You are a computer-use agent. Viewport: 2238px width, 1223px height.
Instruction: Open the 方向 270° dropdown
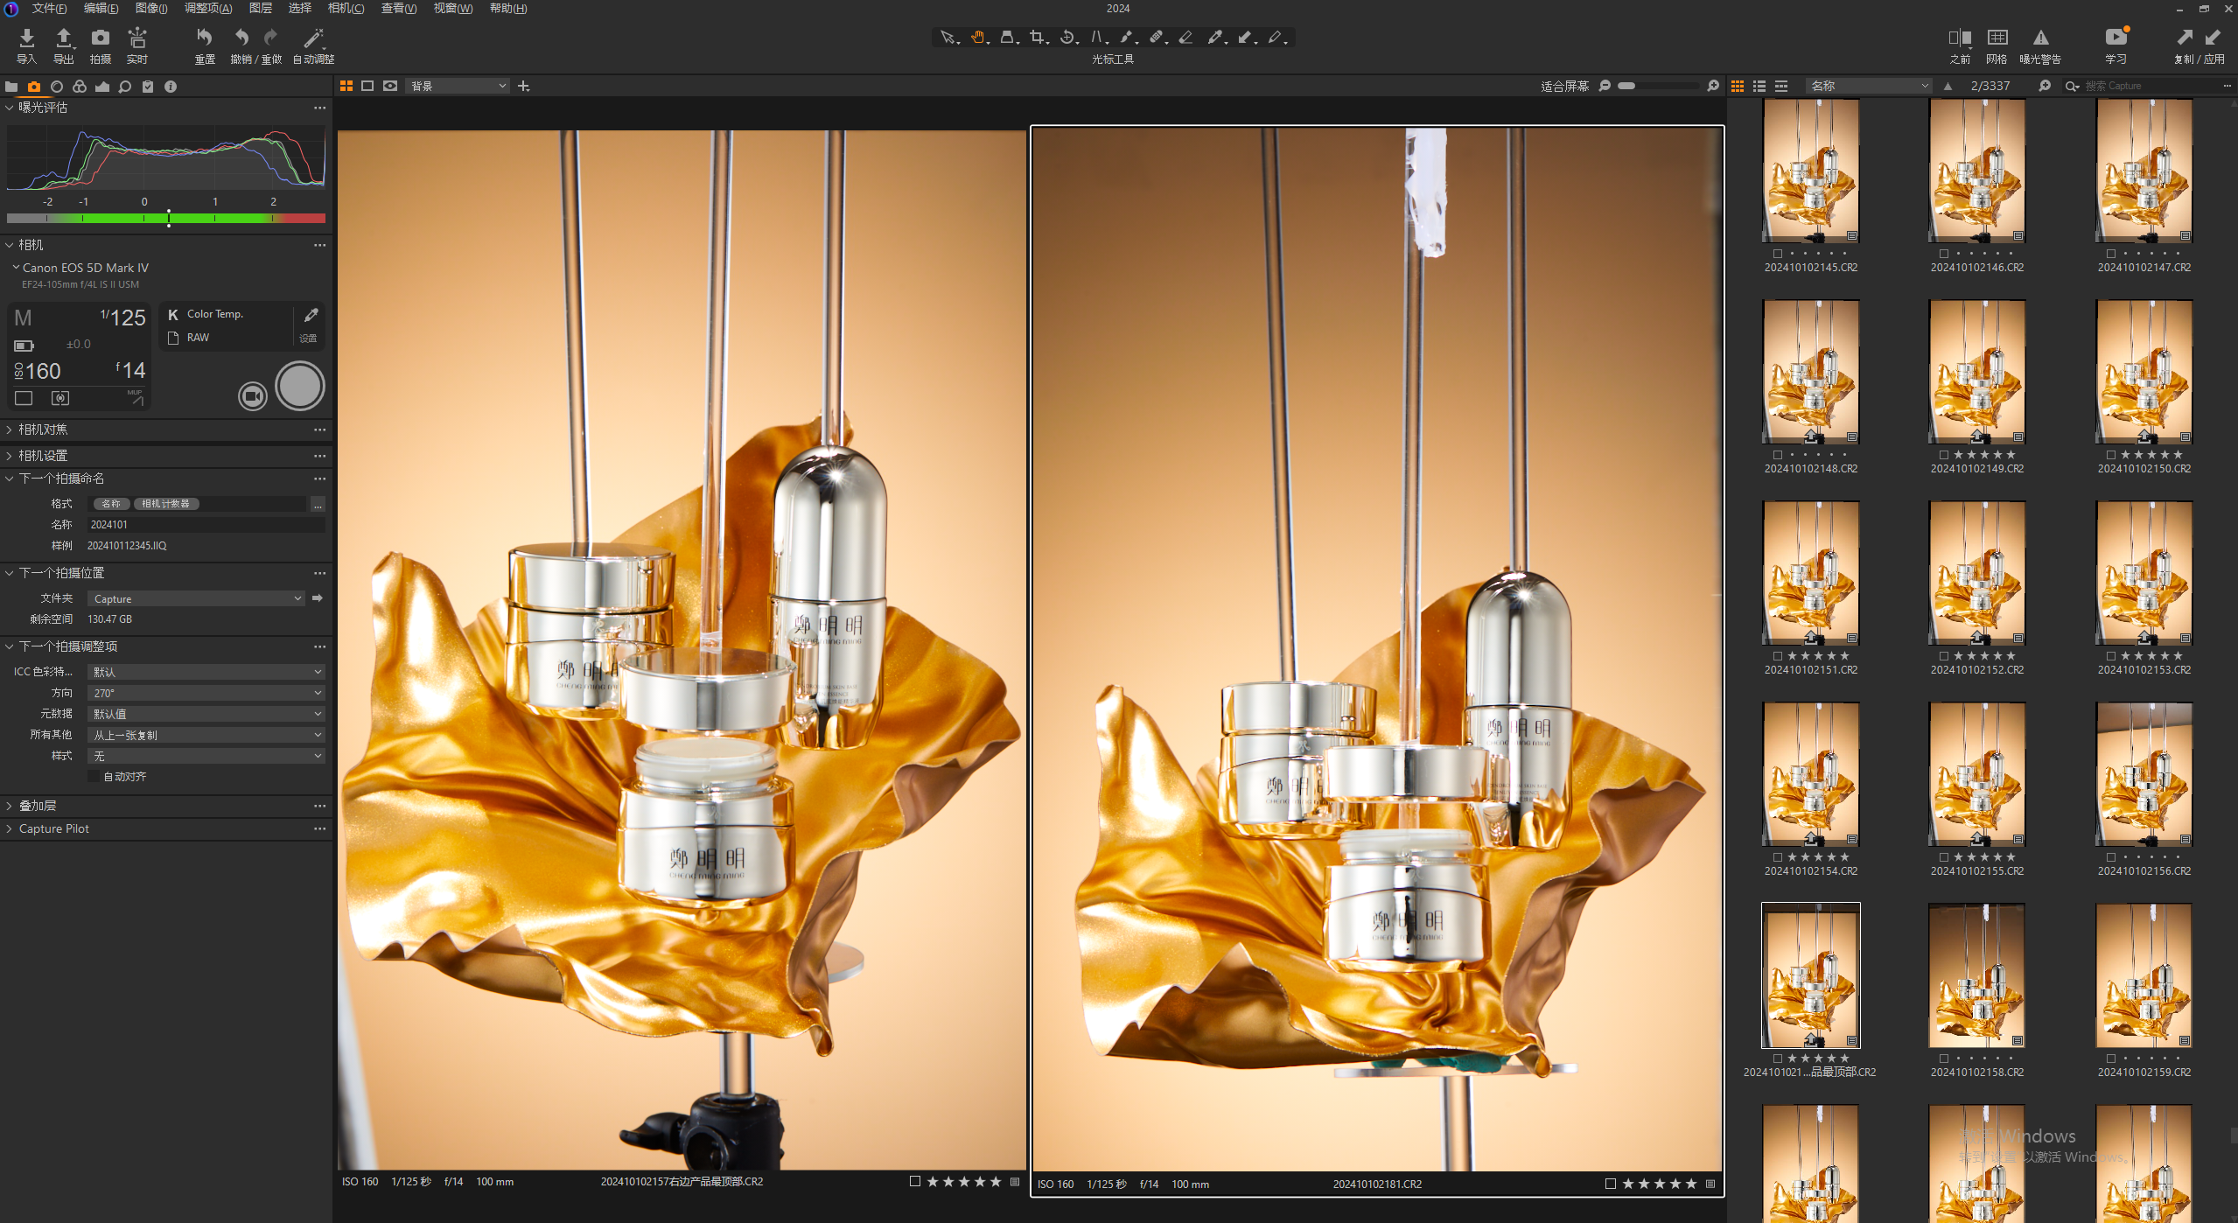[x=206, y=693]
